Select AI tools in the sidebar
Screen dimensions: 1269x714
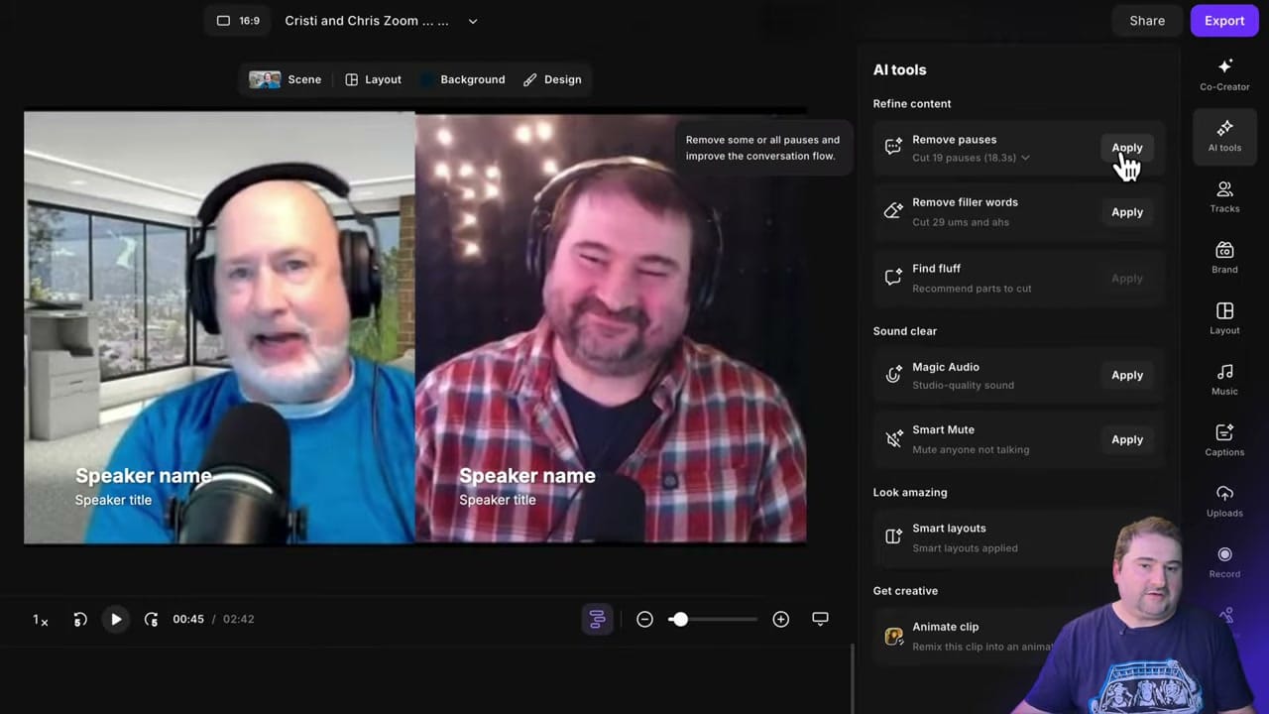[x=1224, y=136]
